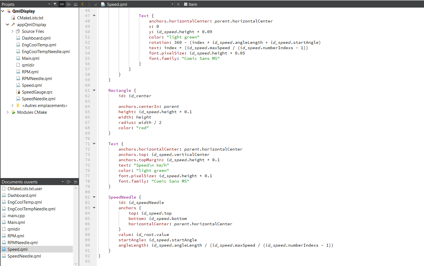Screen dimensions: 424x266
Task: Collapse the QmlDisplay project node
Action: pos(3,11)
